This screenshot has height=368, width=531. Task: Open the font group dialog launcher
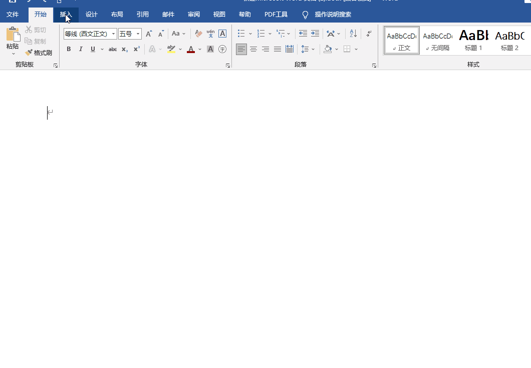click(228, 66)
